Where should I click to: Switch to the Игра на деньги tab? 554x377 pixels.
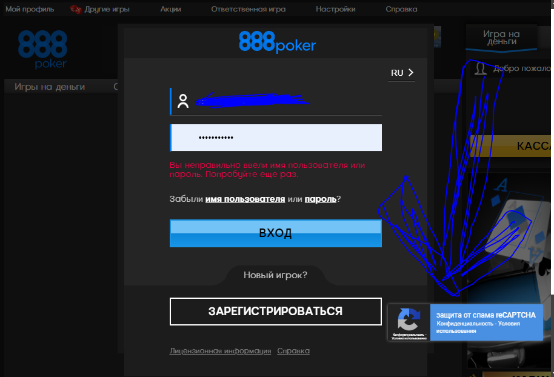(501, 38)
